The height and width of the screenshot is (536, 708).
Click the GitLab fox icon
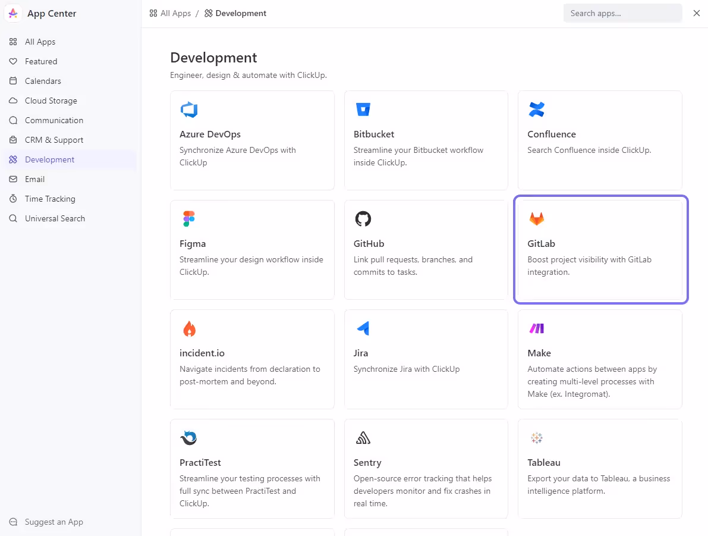click(x=536, y=219)
